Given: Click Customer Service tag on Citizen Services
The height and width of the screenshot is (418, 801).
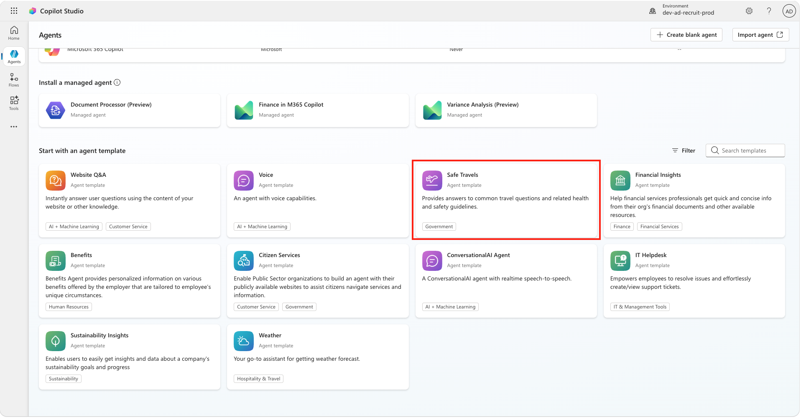Looking at the screenshot, I should tap(256, 307).
